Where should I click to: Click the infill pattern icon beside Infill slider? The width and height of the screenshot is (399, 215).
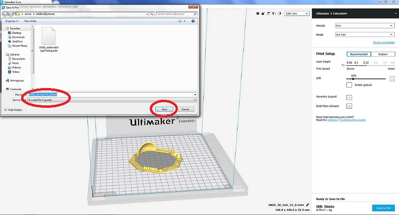[392, 79]
